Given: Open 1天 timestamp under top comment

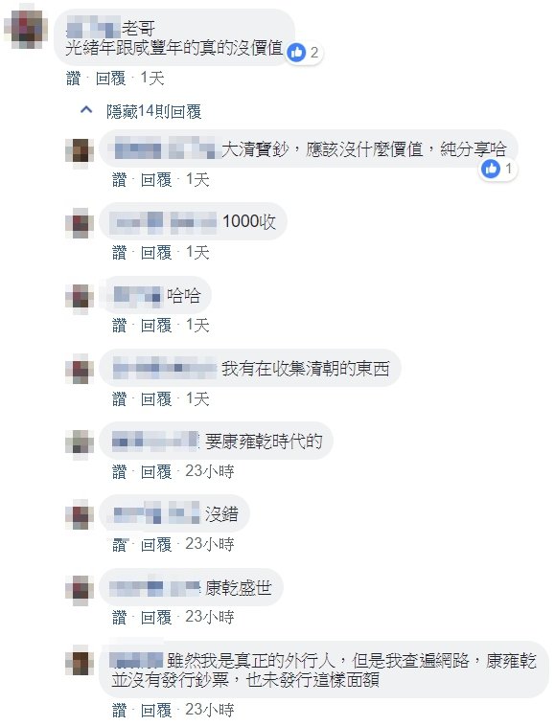Looking at the screenshot, I should tap(152, 79).
